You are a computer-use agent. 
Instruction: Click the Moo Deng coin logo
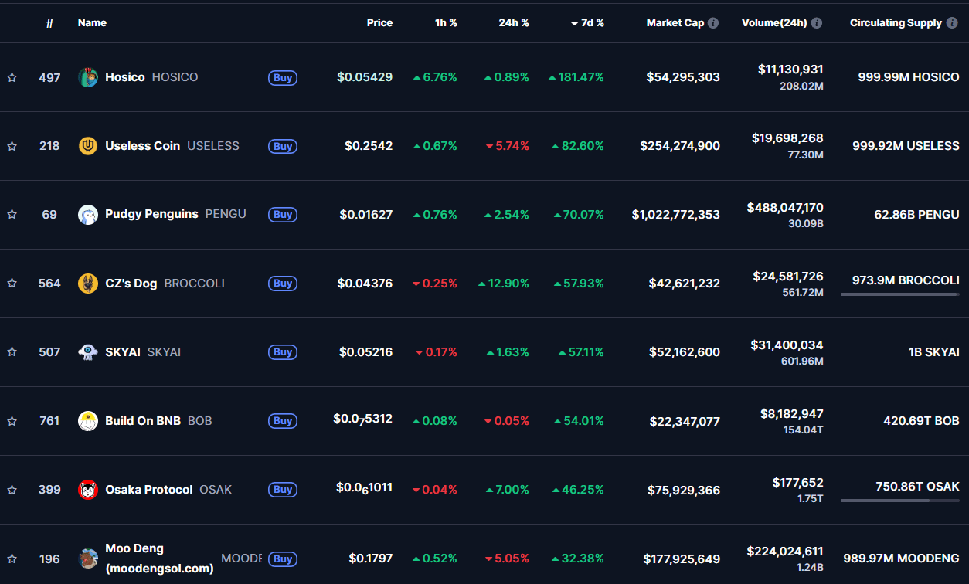pyautogui.click(x=88, y=558)
